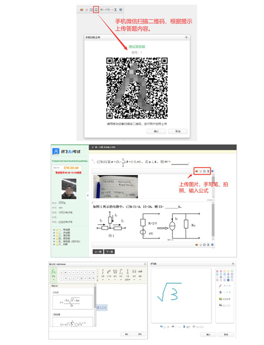Expand the 一、单选题 tree node
The height and width of the screenshot is (345, 264).
(54, 230)
